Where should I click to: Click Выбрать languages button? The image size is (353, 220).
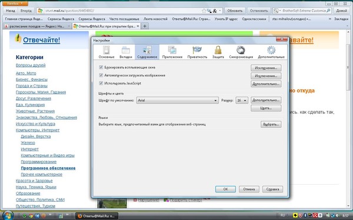(271, 124)
